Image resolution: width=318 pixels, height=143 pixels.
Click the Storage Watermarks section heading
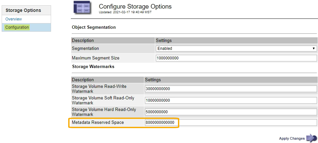(93, 66)
